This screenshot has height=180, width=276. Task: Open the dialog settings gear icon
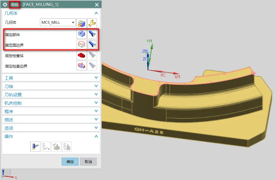coord(6,4)
